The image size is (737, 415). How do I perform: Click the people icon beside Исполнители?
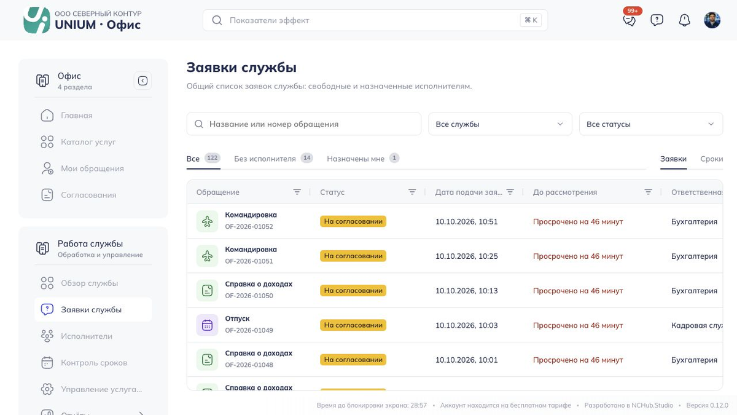click(x=47, y=336)
